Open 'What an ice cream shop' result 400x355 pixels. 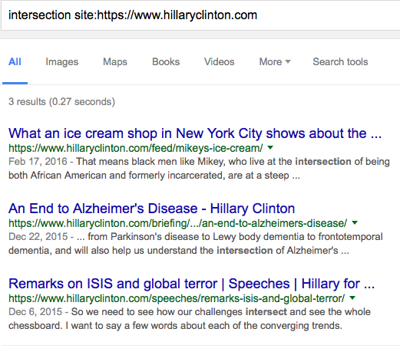tap(195, 133)
